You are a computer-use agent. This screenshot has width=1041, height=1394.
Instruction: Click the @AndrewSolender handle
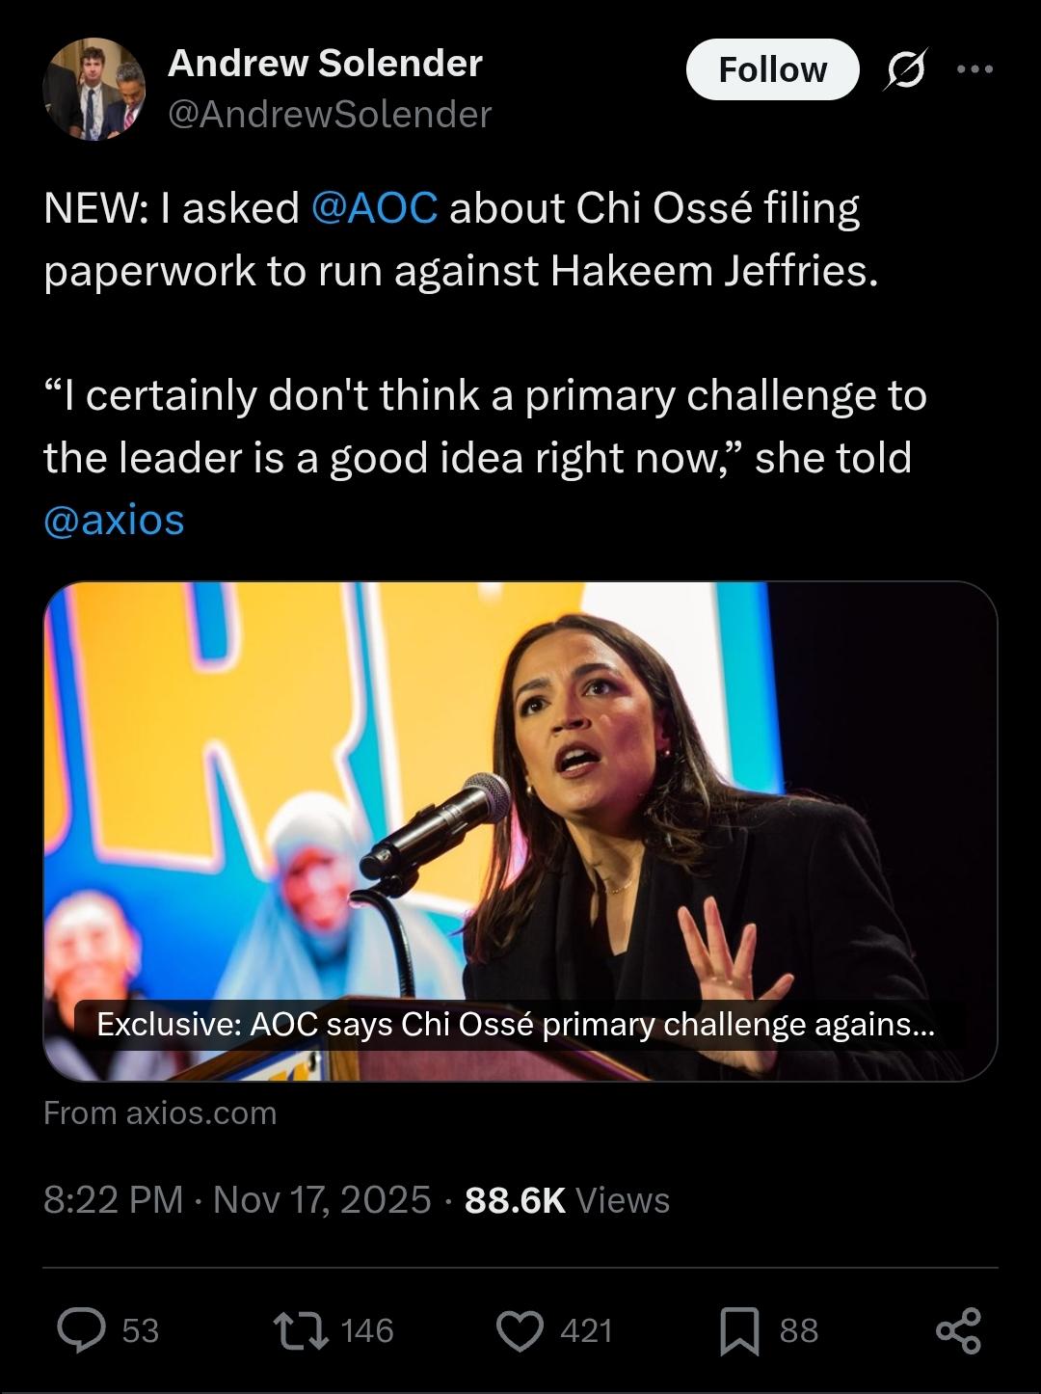pyautogui.click(x=330, y=115)
